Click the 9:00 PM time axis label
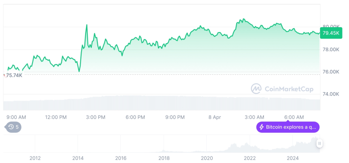Screen dimensions: 349x163 175,117
